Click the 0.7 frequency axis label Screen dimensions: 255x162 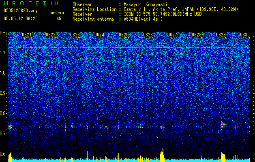(3, 134)
